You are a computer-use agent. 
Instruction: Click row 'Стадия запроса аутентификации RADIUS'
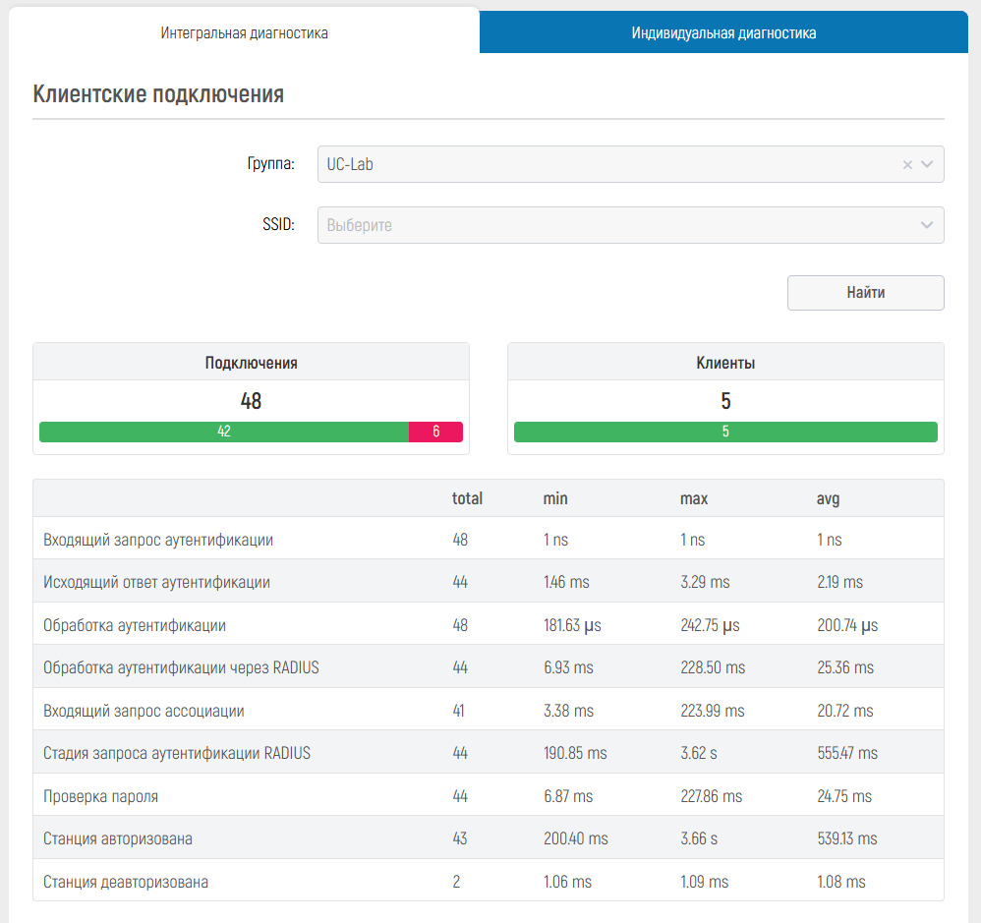pyautogui.click(x=489, y=752)
